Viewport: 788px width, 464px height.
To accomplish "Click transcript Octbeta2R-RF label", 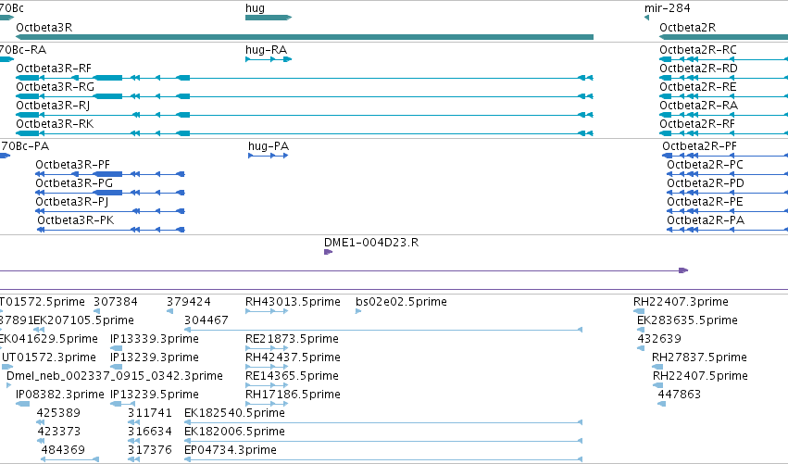I will [x=697, y=124].
